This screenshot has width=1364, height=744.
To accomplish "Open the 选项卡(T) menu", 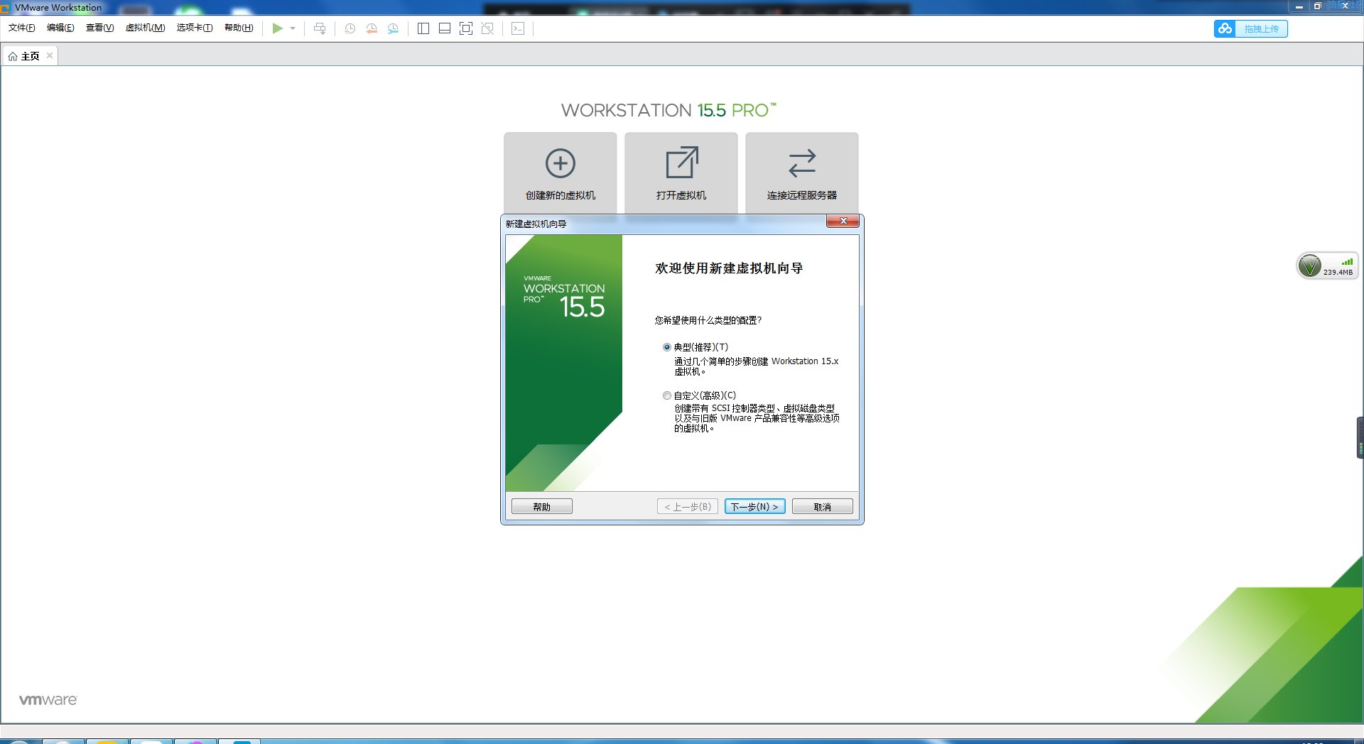I will 195,28.
